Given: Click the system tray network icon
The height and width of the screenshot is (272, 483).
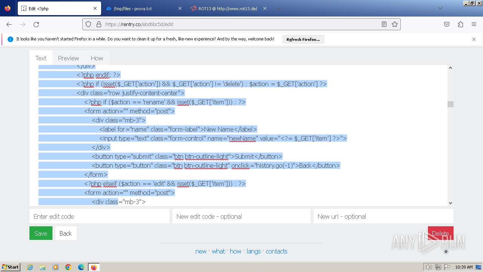Looking at the screenshot, I should 438,267.
